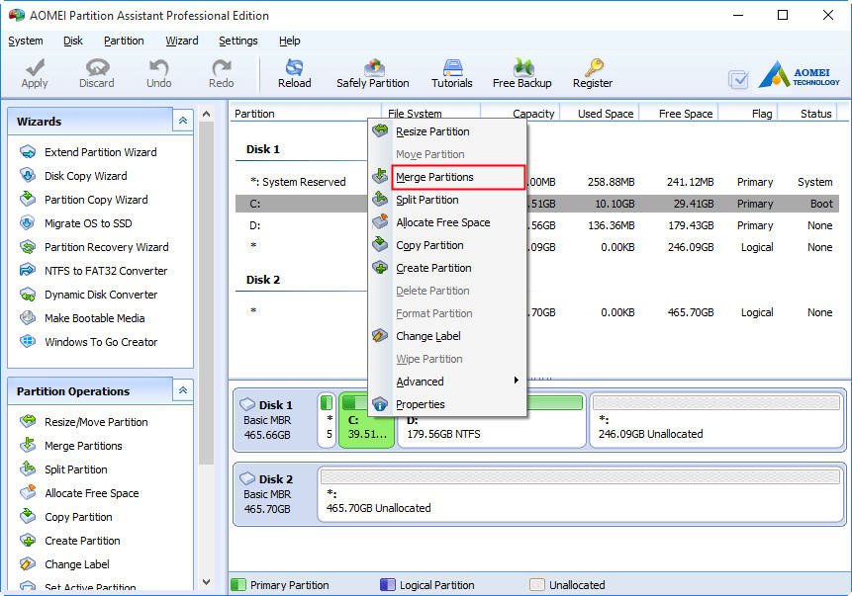Viewport: 852px width, 596px height.
Task: Launch Partition Recovery Wizard
Action: pos(107,247)
